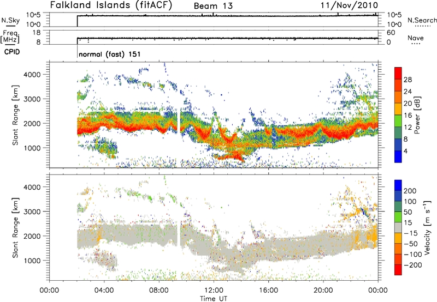Image resolution: width=437 pixels, height=302 pixels.
Task: Click the '18' frequency axis value
Action: [x=37, y=33]
